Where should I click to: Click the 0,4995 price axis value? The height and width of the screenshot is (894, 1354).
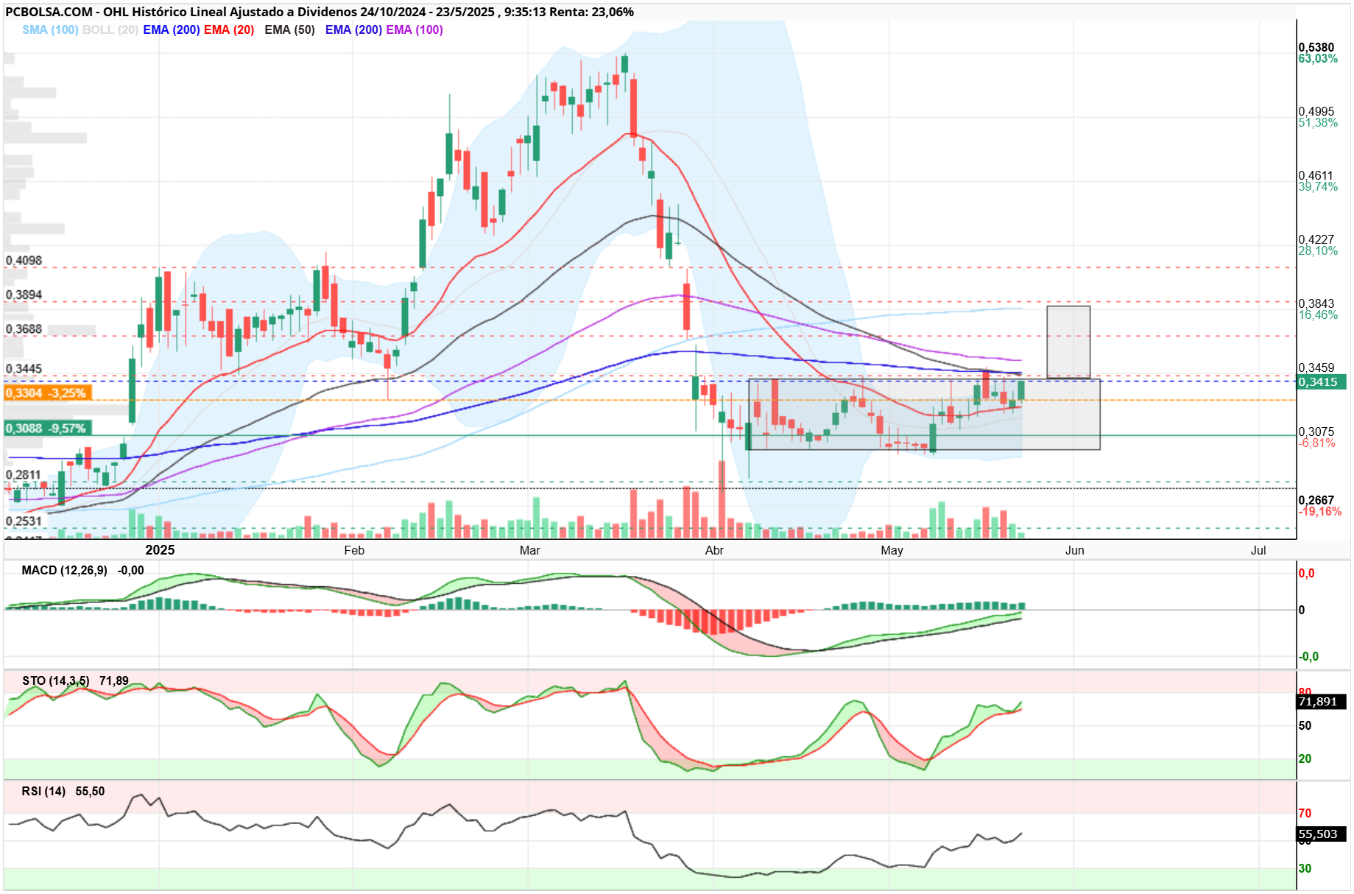pos(1316,111)
